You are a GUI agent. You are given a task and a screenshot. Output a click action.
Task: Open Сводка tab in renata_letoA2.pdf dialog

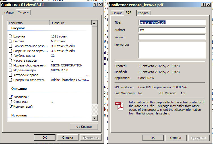tap(143, 13)
